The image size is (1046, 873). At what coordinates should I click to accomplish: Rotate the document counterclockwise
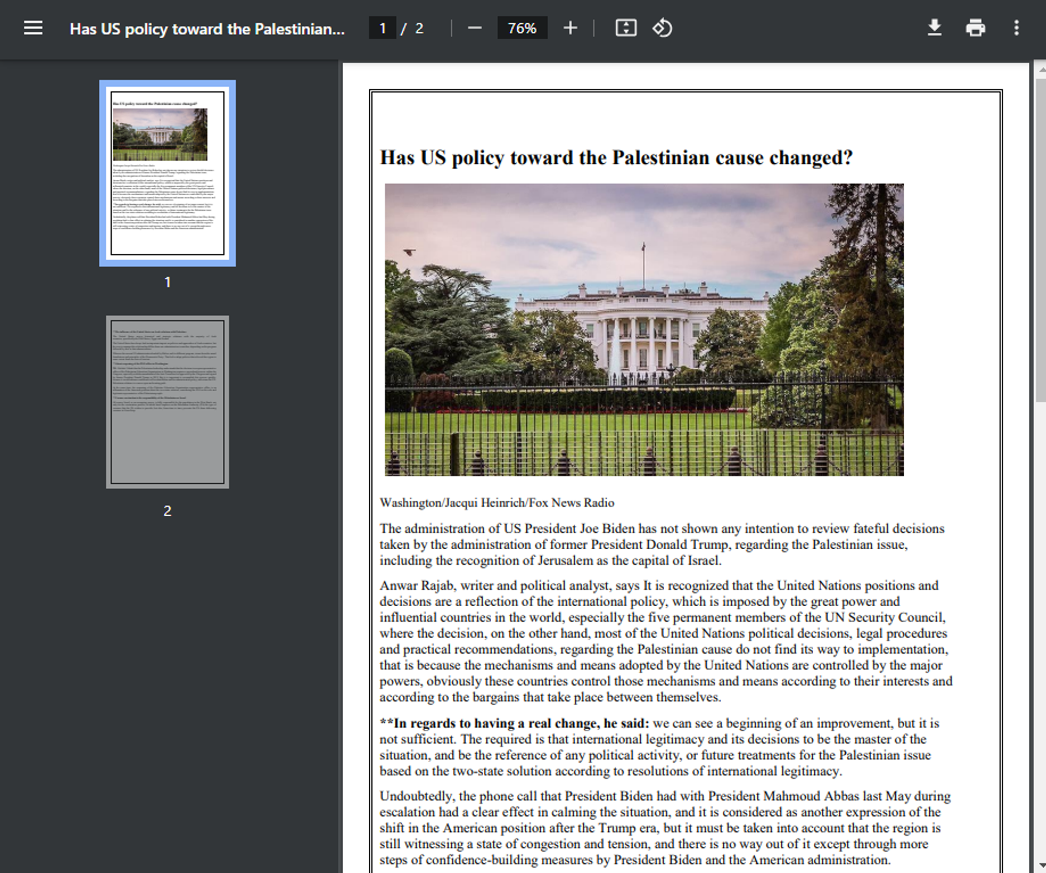(x=662, y=28)
